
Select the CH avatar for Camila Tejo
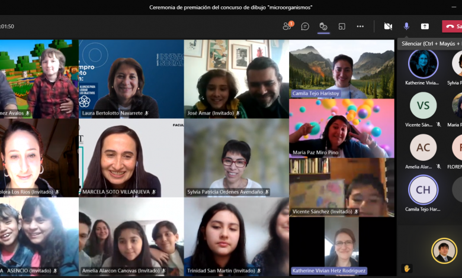pos(423,190)
